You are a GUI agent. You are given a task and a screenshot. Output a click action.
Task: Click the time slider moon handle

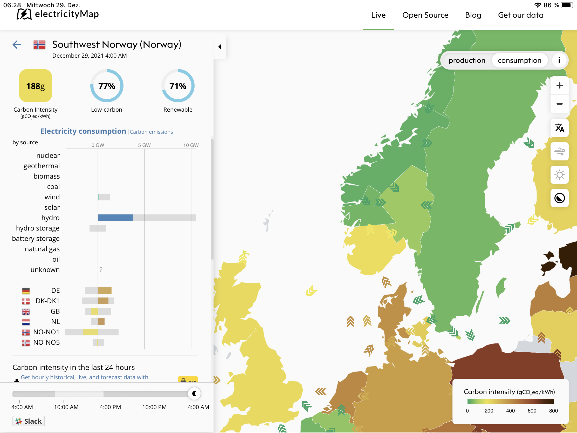point(194,393)
